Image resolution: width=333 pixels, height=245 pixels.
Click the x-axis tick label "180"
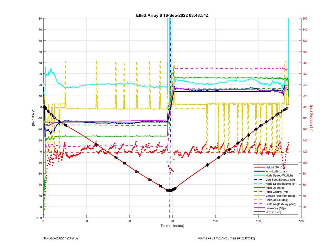click(x=301, y=221)
